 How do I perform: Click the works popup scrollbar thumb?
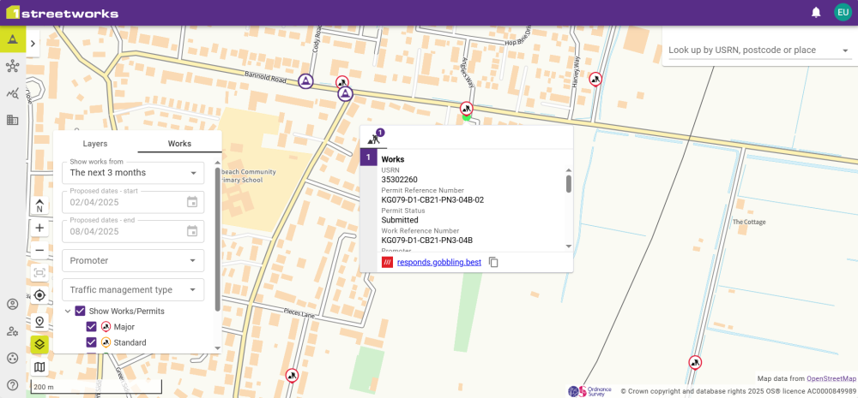(x=569, y=184)
